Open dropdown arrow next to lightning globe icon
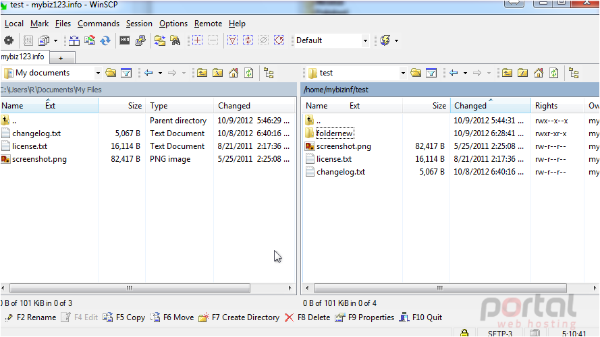 (396, 40)
